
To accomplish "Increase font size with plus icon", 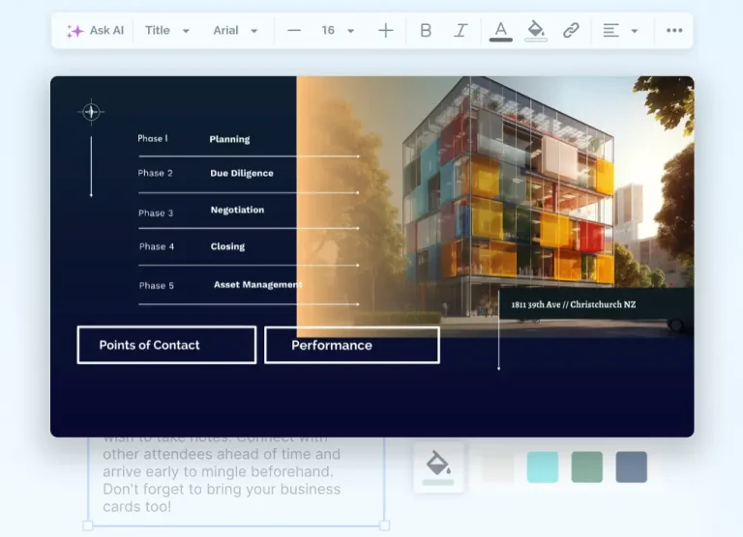I will 386,31.
